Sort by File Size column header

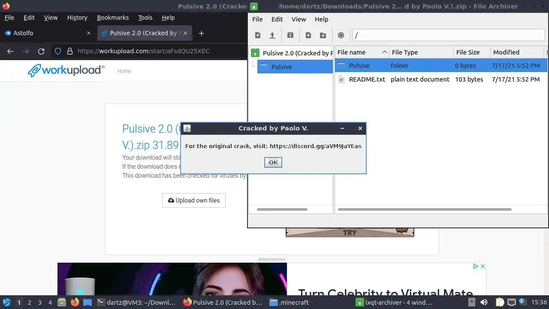tap(472, 52)
